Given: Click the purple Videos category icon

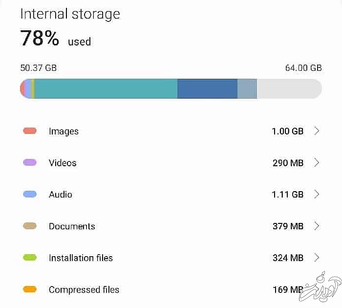Looking at the screenshot, I should (30, 163).
